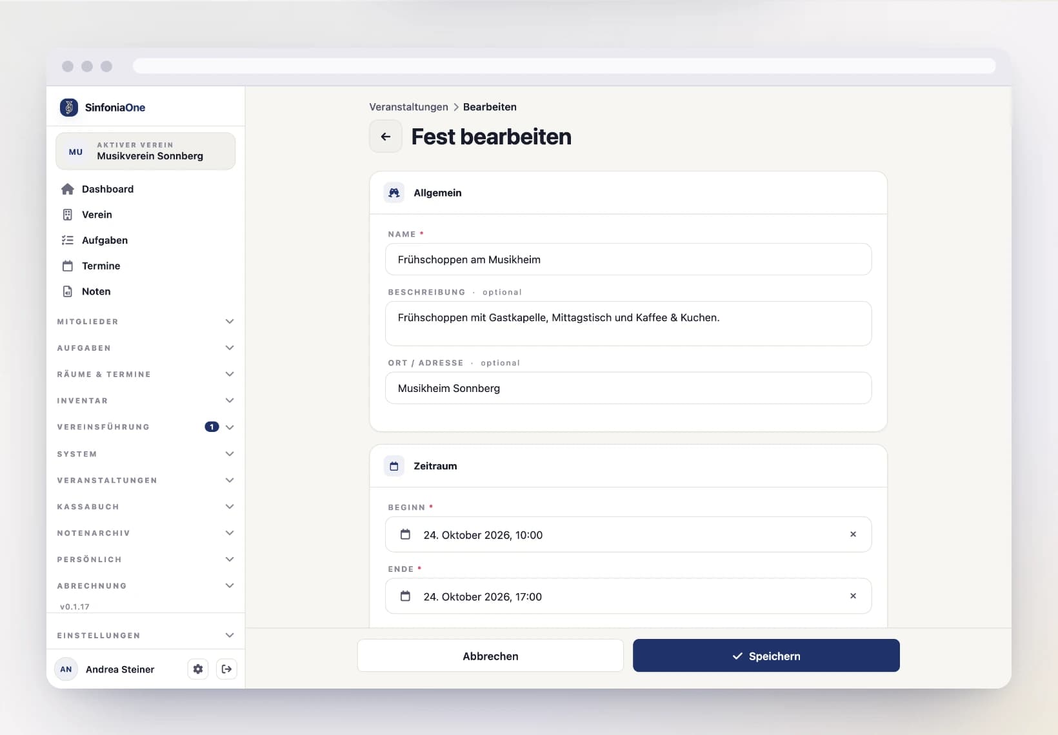1058x735 pixels.
Task: Open the Termine menu item
Action: click(146, 266)
